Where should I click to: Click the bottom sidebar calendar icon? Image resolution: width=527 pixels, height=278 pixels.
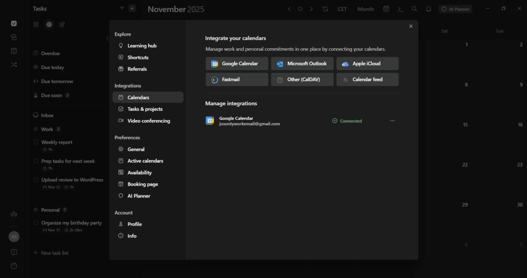tap(14, 266)
